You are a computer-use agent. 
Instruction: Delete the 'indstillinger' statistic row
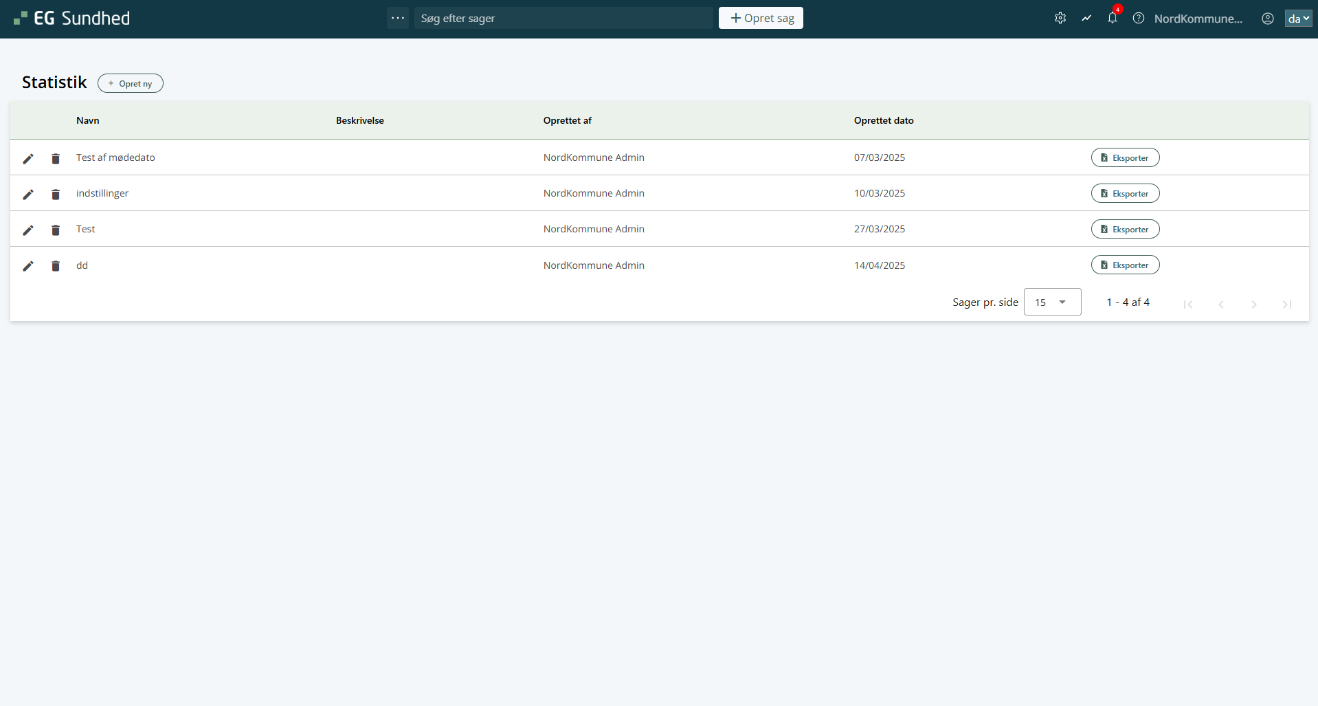[56, 195]
